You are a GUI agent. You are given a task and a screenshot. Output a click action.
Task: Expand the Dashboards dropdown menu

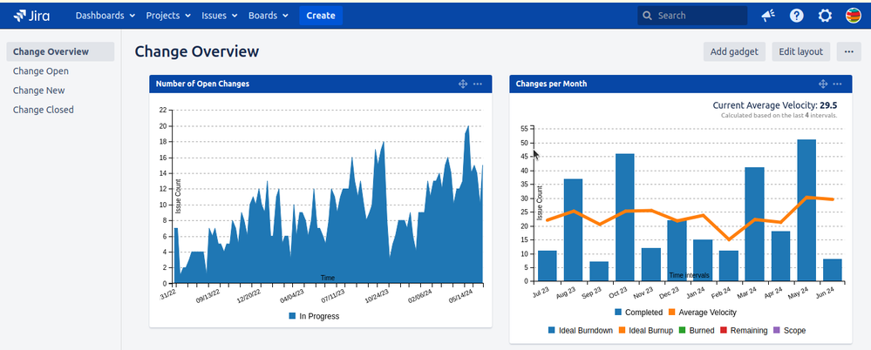(105, 16)
